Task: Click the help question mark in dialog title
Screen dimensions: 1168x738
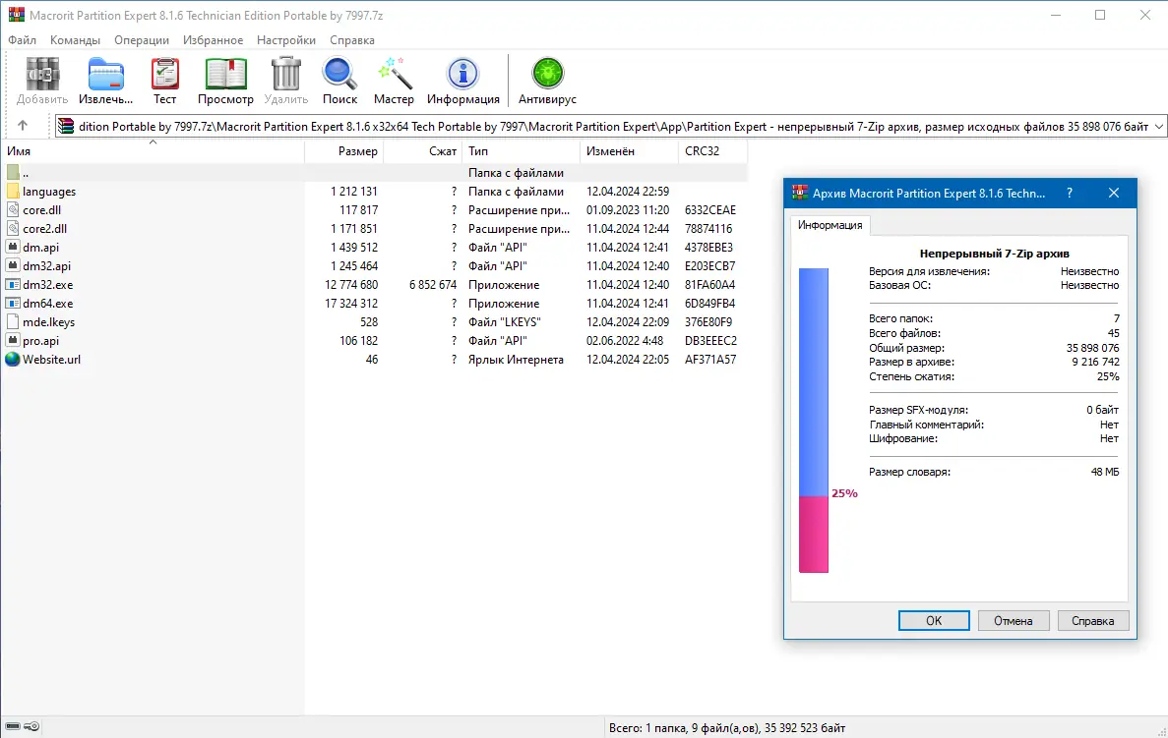Action: (x=1070, y=193)
